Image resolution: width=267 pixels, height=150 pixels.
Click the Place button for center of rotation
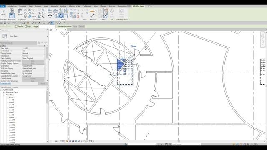pos(75,27)
